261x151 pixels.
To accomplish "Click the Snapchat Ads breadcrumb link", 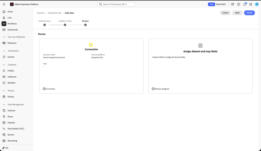I will [x=55, y=13].
